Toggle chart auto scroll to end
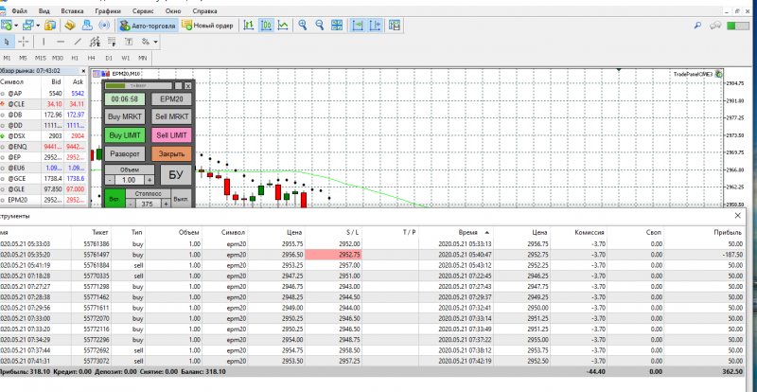This screenshot has width=757, height=392. click(358, 26)
